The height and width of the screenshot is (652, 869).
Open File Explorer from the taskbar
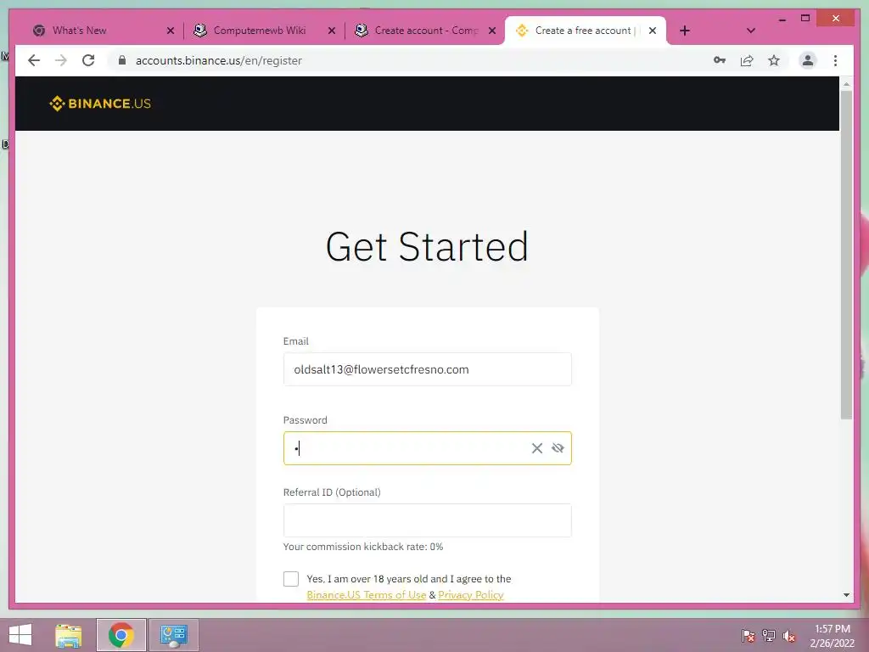(68, 635)
